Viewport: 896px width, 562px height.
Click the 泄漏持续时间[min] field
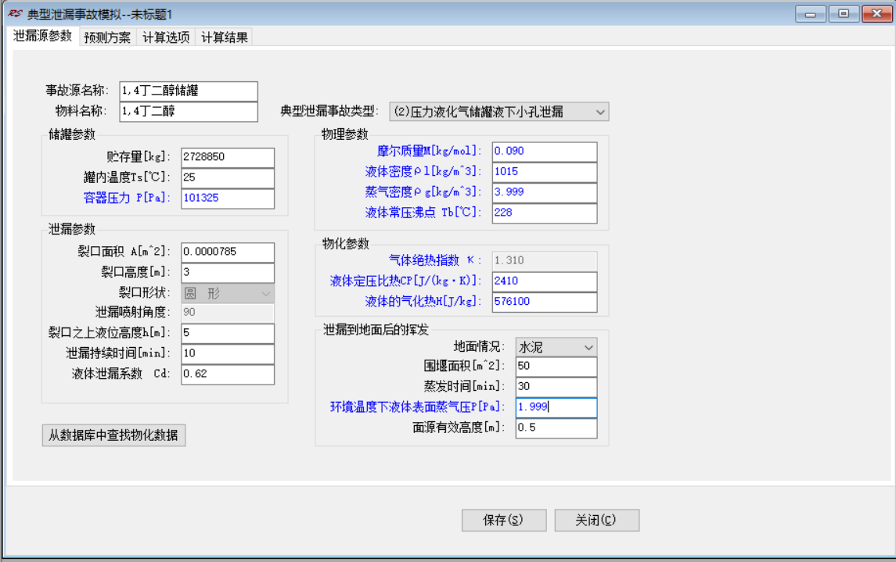[228, 353]
